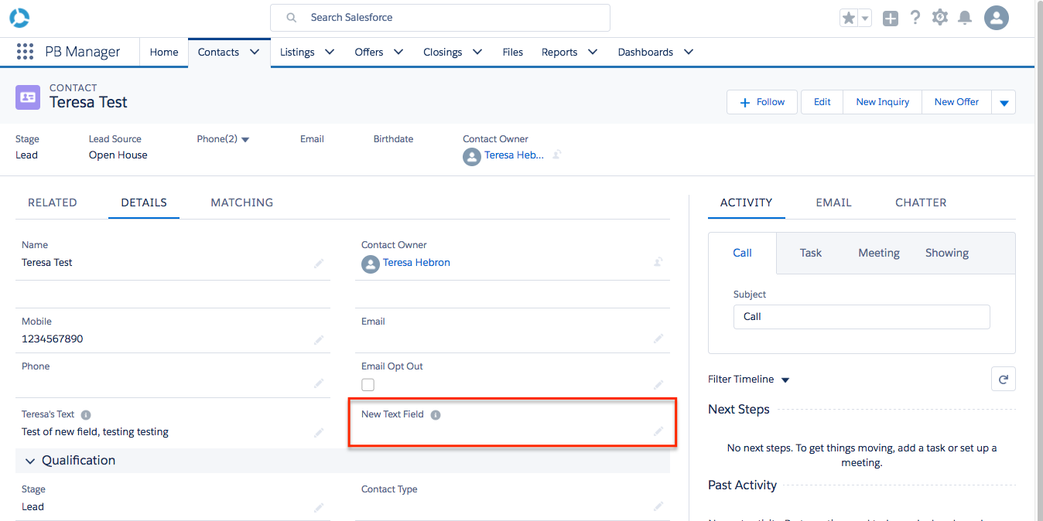
Task: Open the Global Actions plus icon
Action: pyautogui.click(x=891, y=18)
